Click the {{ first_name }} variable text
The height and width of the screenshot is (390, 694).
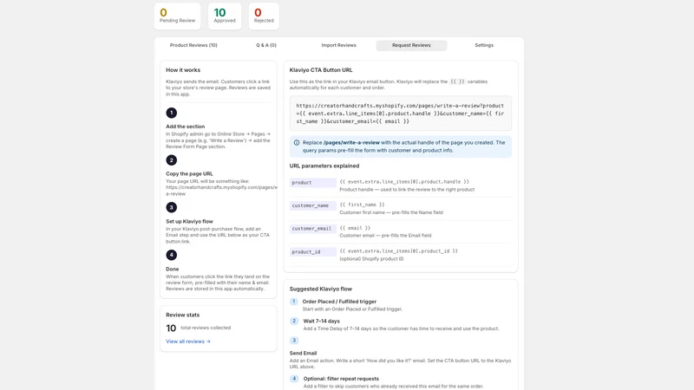362,205
